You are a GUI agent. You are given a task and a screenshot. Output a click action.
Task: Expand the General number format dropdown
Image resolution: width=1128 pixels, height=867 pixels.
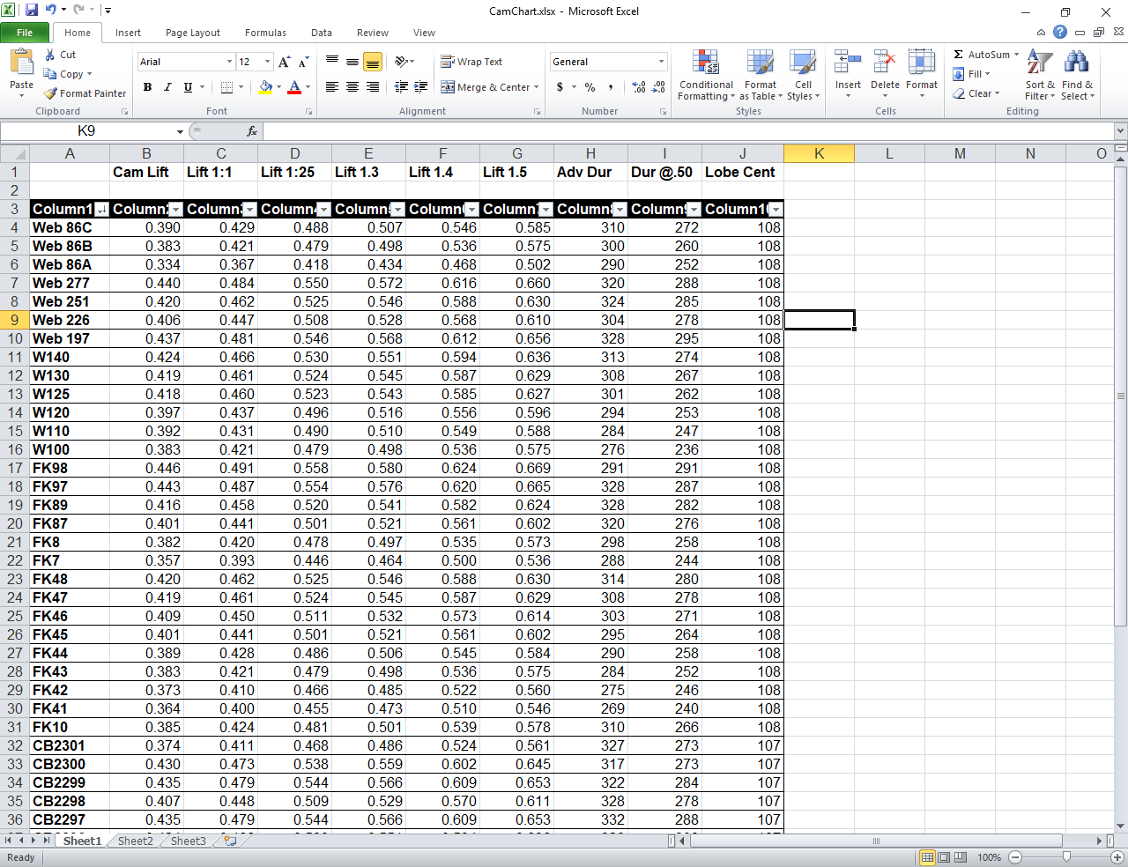(661, 62)
